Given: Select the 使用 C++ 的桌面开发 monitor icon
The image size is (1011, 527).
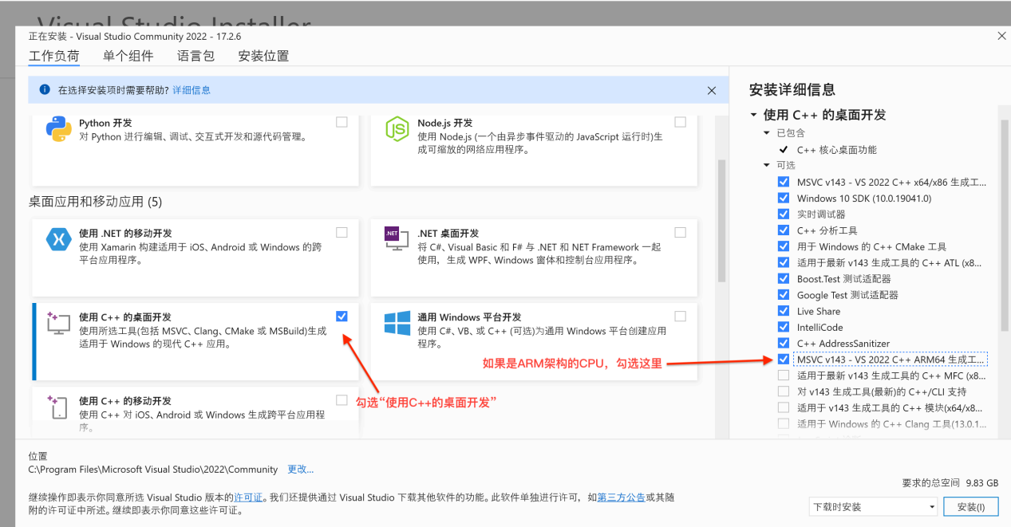Looking at the screenshot, I should coord(57,323).
